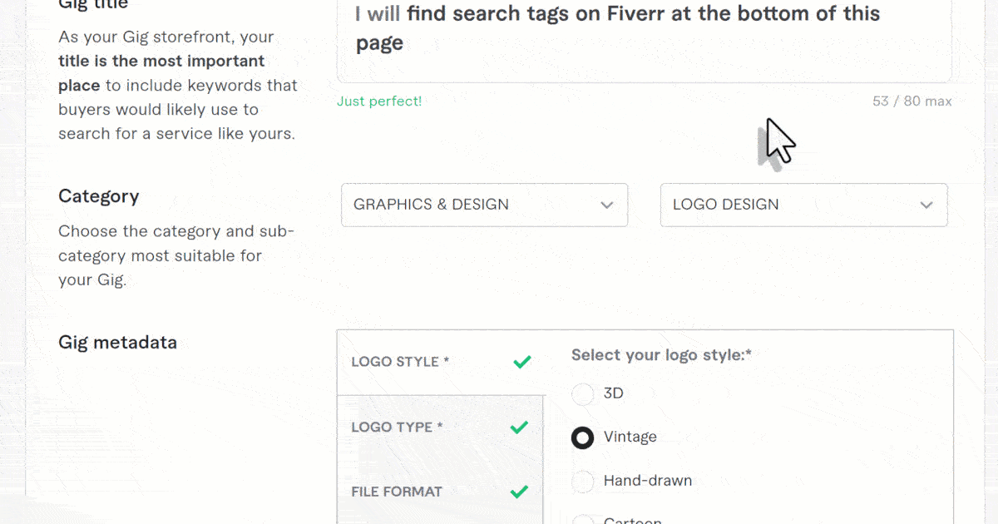Click the "Select your logo style" heading

[x=660, y=355]
